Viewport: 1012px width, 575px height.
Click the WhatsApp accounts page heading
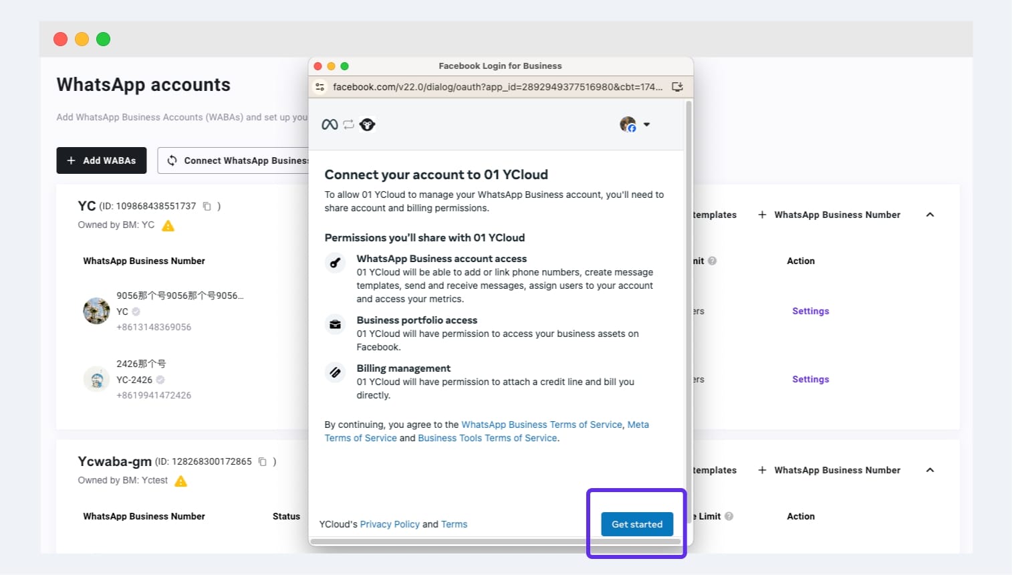143,85
